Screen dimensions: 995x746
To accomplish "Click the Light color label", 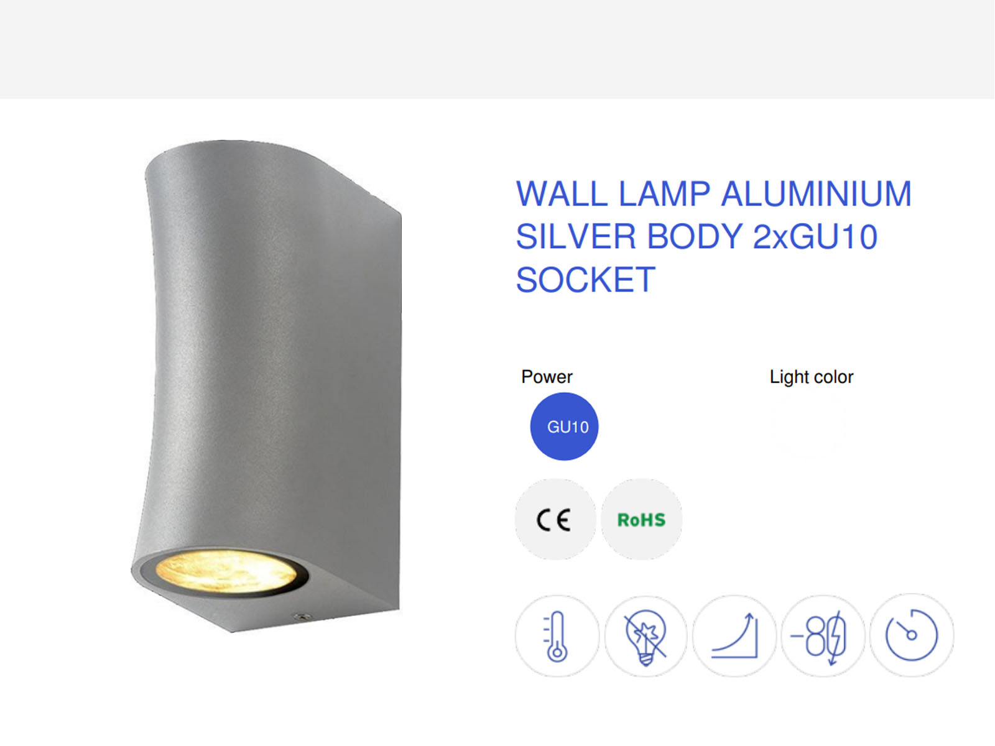I will [812, 377].
